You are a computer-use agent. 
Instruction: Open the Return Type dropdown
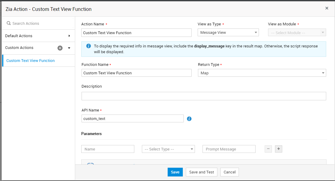click(x=262, y=73)
